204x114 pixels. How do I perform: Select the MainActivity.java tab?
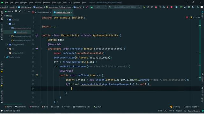(63, 12)
